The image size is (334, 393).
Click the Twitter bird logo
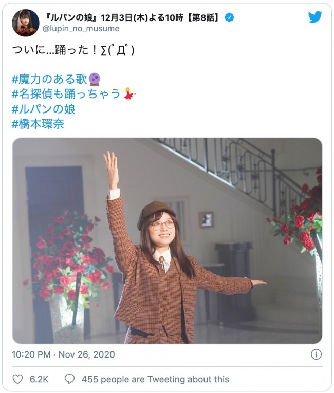315,17
